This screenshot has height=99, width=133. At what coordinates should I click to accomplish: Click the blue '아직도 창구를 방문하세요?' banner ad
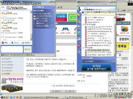click(x=96, y=67)
